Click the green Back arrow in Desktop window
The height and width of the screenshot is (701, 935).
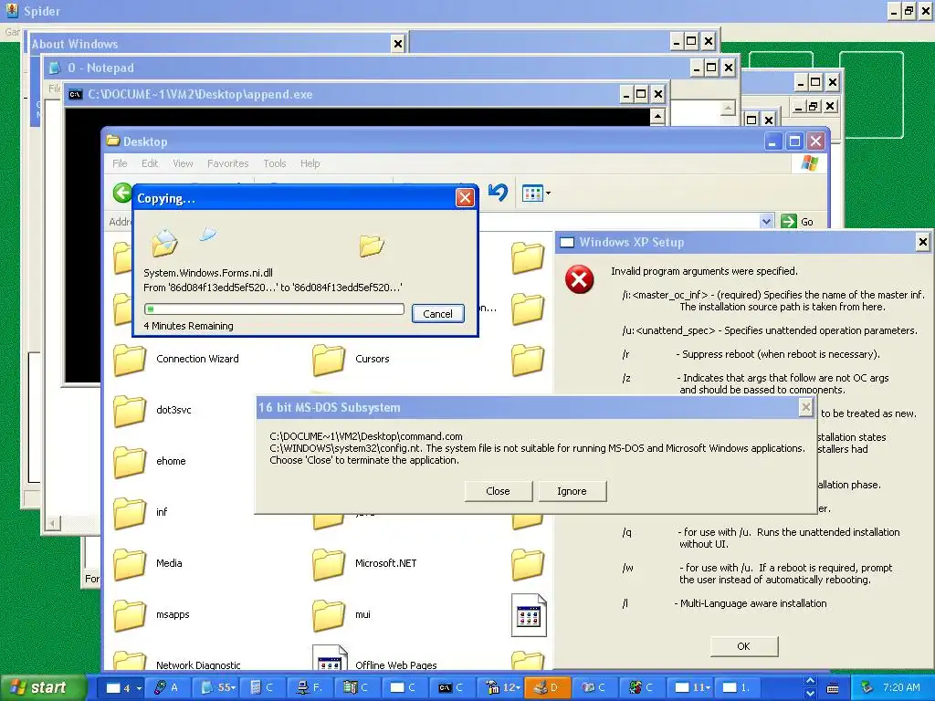point(123,193)
